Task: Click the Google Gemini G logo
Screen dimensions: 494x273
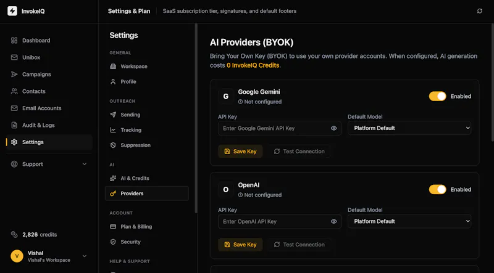Action: pos(226,96)
